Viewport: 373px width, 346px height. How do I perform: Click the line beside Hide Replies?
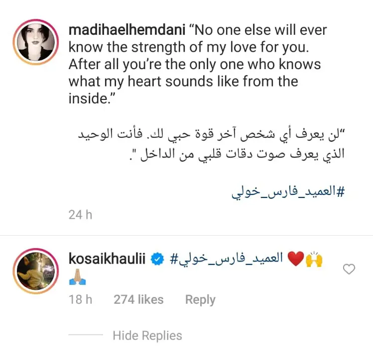pos(86,335)
